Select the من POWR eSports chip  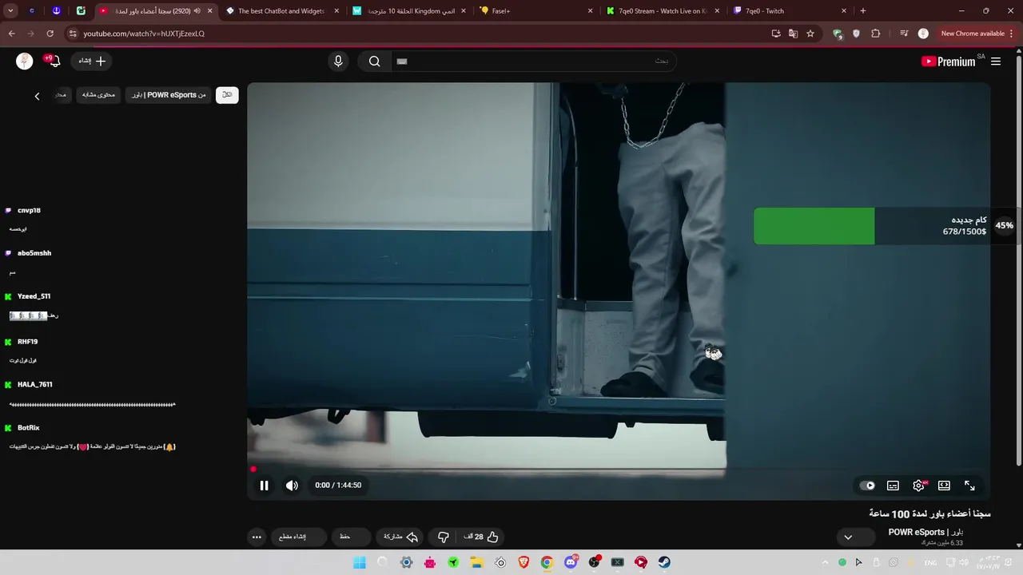(x=169, y=95)
